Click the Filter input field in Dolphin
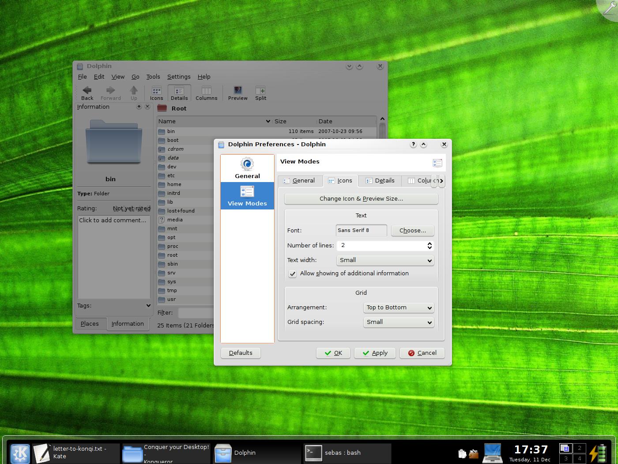Image resolution: width=618 pixels, height=464 pixels. [196, 313]
